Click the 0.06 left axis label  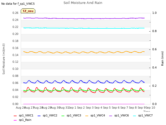[16, 83]
